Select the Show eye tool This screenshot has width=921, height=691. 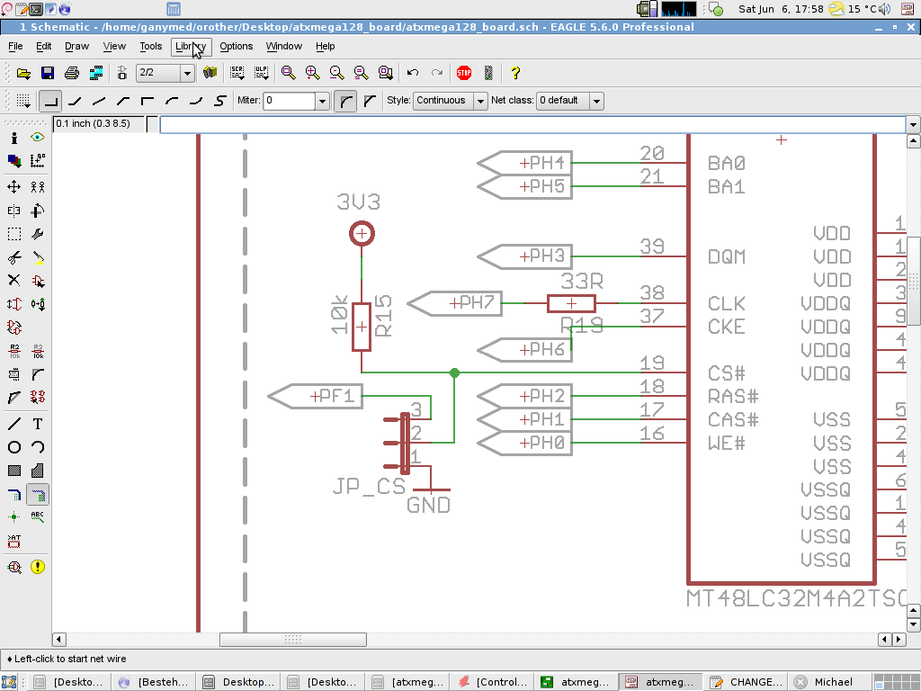38,138
